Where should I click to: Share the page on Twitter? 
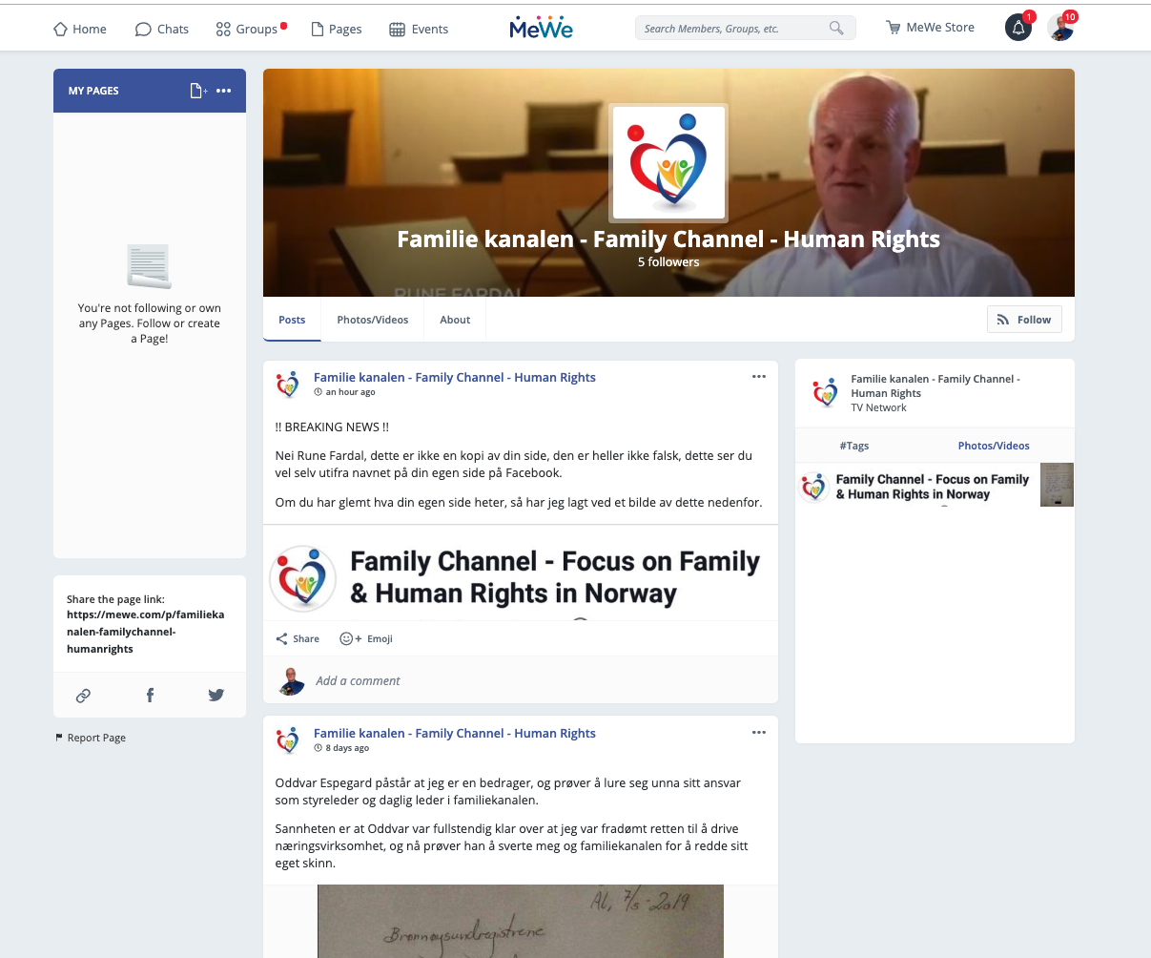[x=216, y=696]
